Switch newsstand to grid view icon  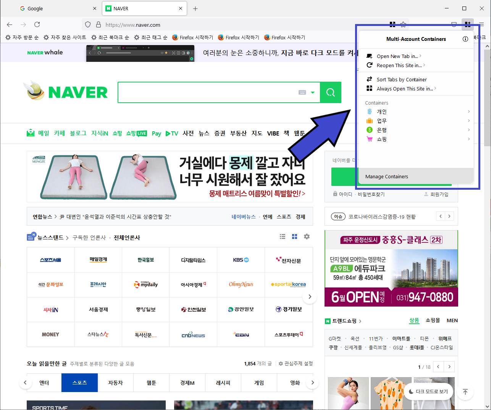coord(294,237)
